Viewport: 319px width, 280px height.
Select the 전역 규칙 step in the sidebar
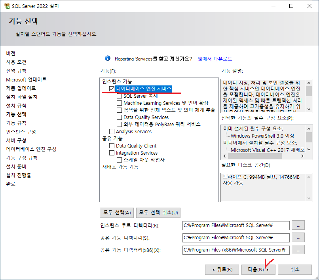[16, 71]
